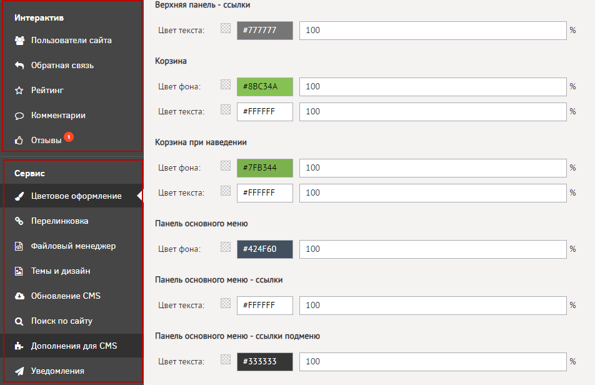This screenshot has height=385, width=595.
Task: Click the users icon beside Пользователи сайта
Action: coord(19,41)
